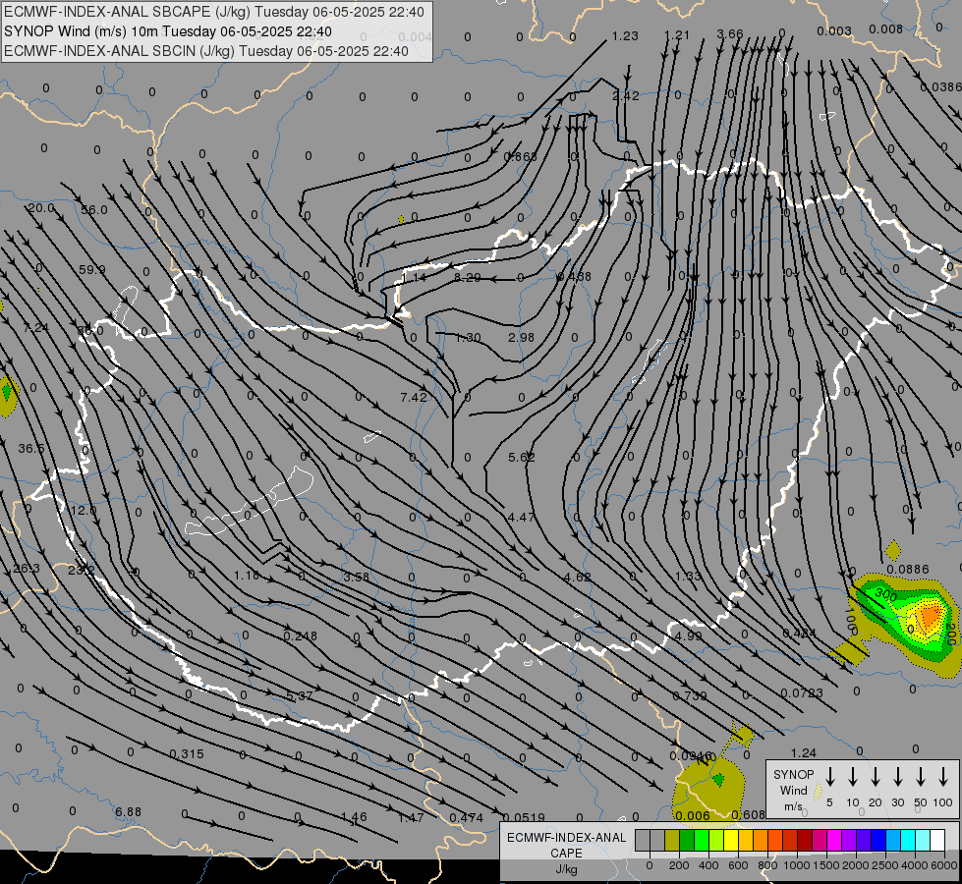Click the map value 0.608
Screen dimensions: 962x884
click(749, 815)
